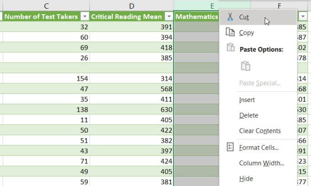Screen dimensions: 311x186
Task: Click the paste button under Paste Options
Action: coord(245,66)
